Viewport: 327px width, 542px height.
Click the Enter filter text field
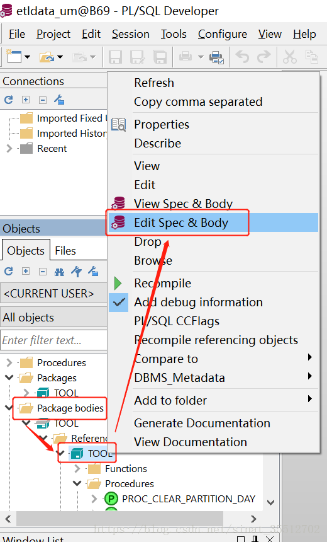[54, 340]
